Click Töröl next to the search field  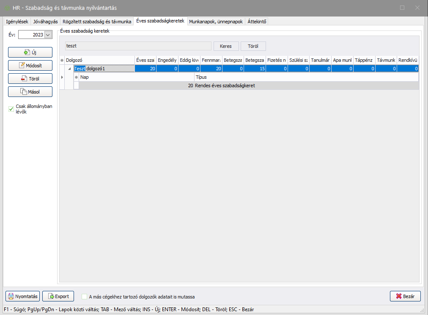coord(253,46)
